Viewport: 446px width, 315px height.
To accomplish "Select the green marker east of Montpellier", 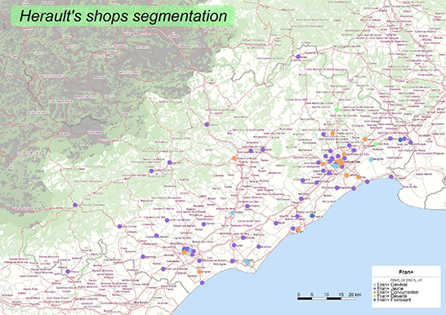I will coord(376,144).
